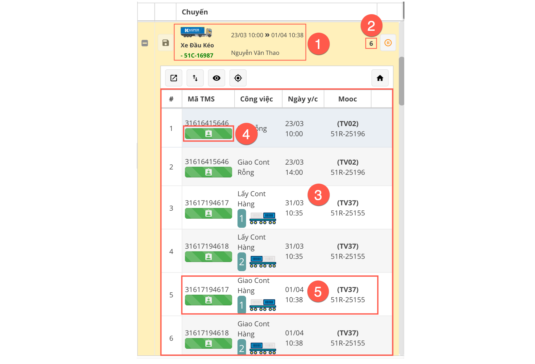Click the Ngày y/c column header
Image resolution: width=535 pixels, height=364 pixels.
303,99
